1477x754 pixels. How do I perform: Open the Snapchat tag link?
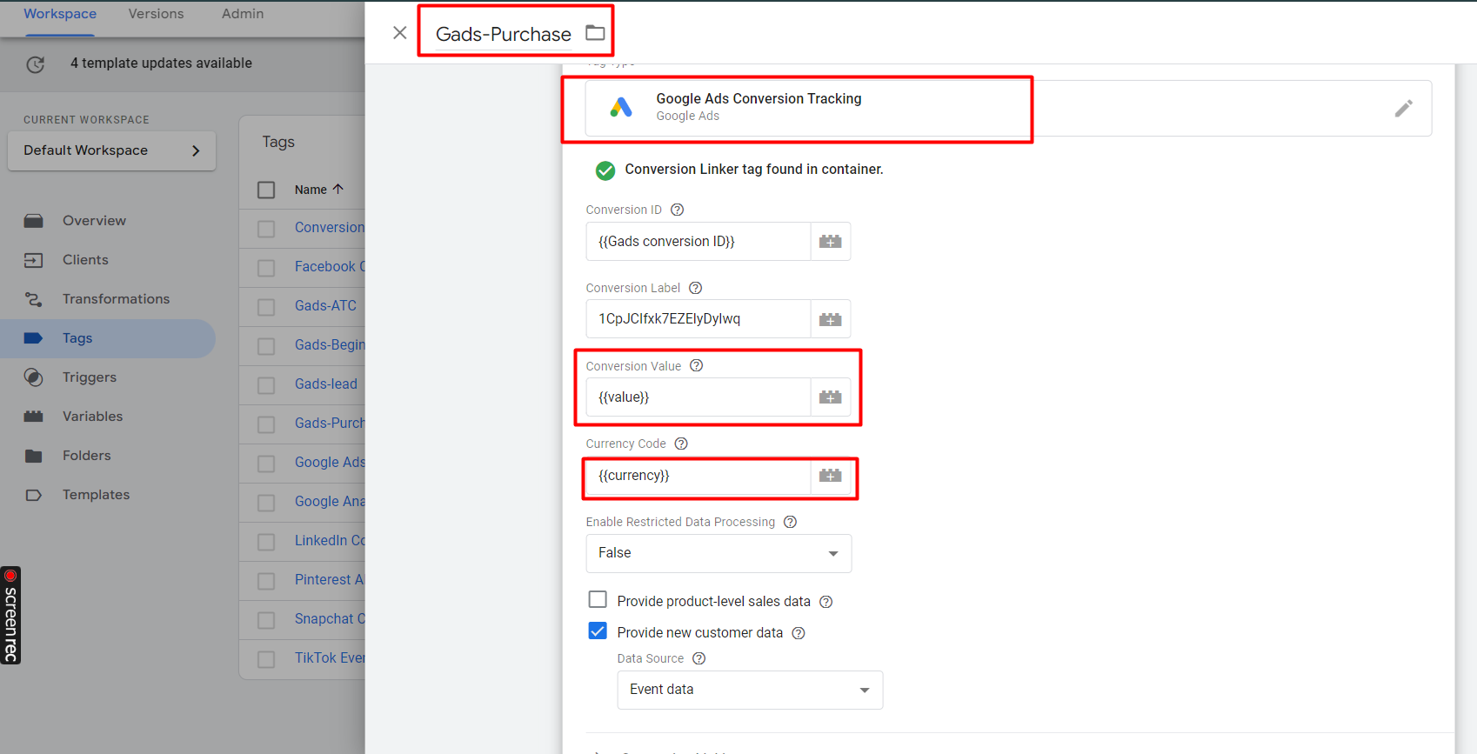pos(330,619)
